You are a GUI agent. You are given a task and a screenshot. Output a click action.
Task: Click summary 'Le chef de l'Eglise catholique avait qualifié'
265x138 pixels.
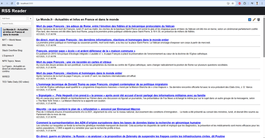[144, 87]
